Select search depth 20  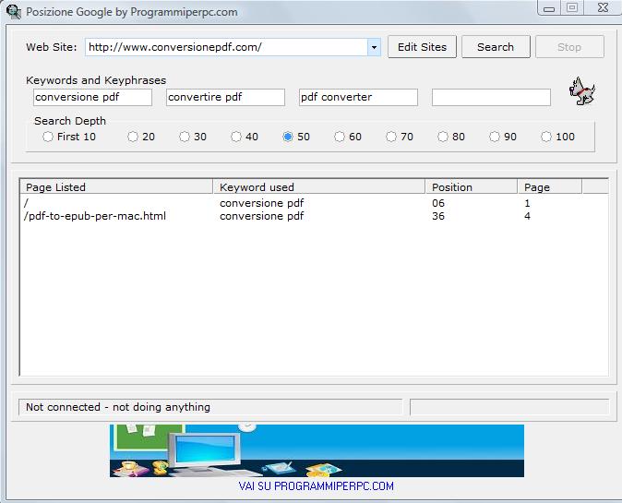pos(133,137)
